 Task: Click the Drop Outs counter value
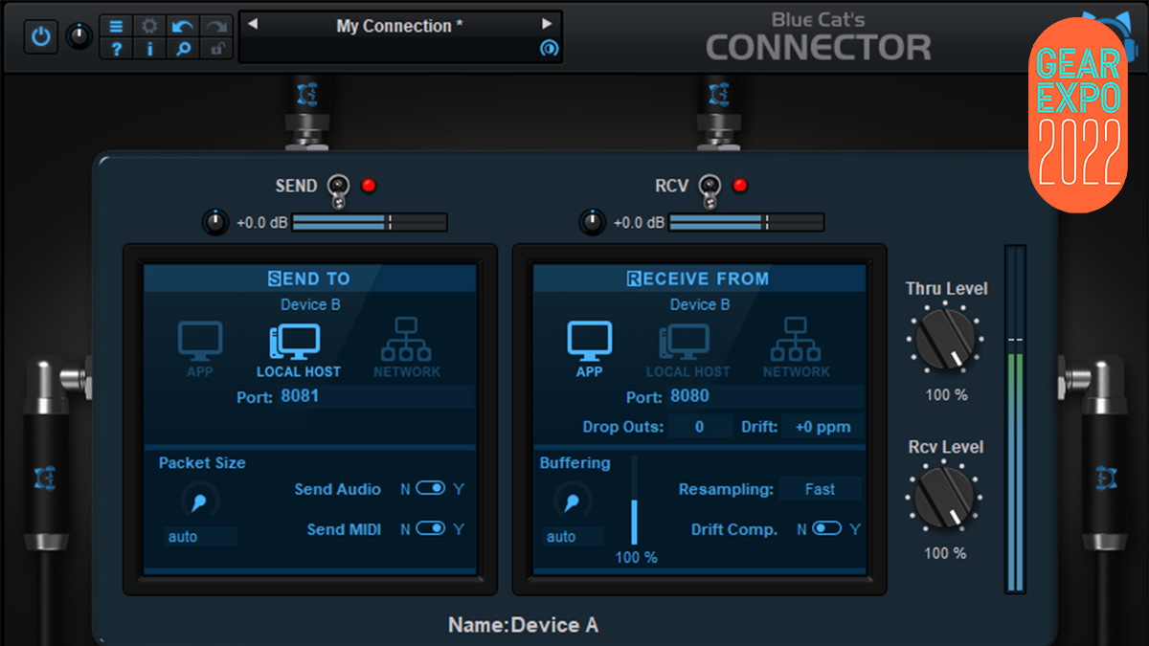(x=700, y=427)
